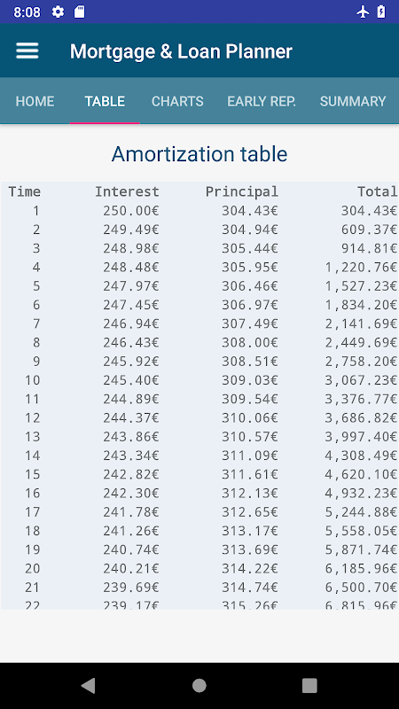399x709 pixels.
Task: Tap the Android back navigation button
Action: (88, 685)
